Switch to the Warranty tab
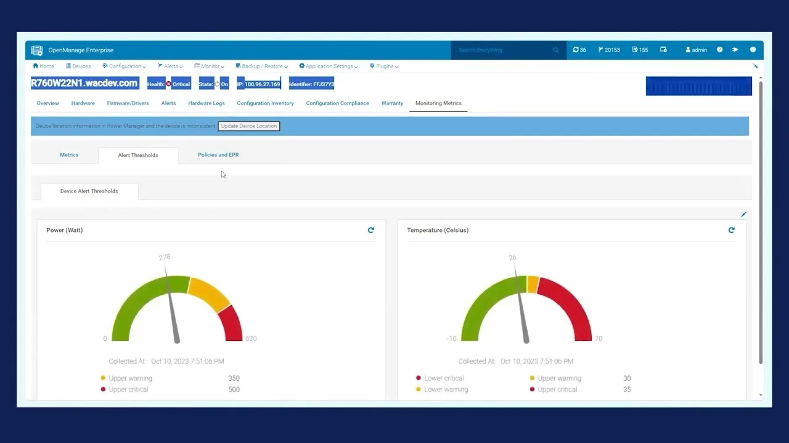 pos(392,103)
